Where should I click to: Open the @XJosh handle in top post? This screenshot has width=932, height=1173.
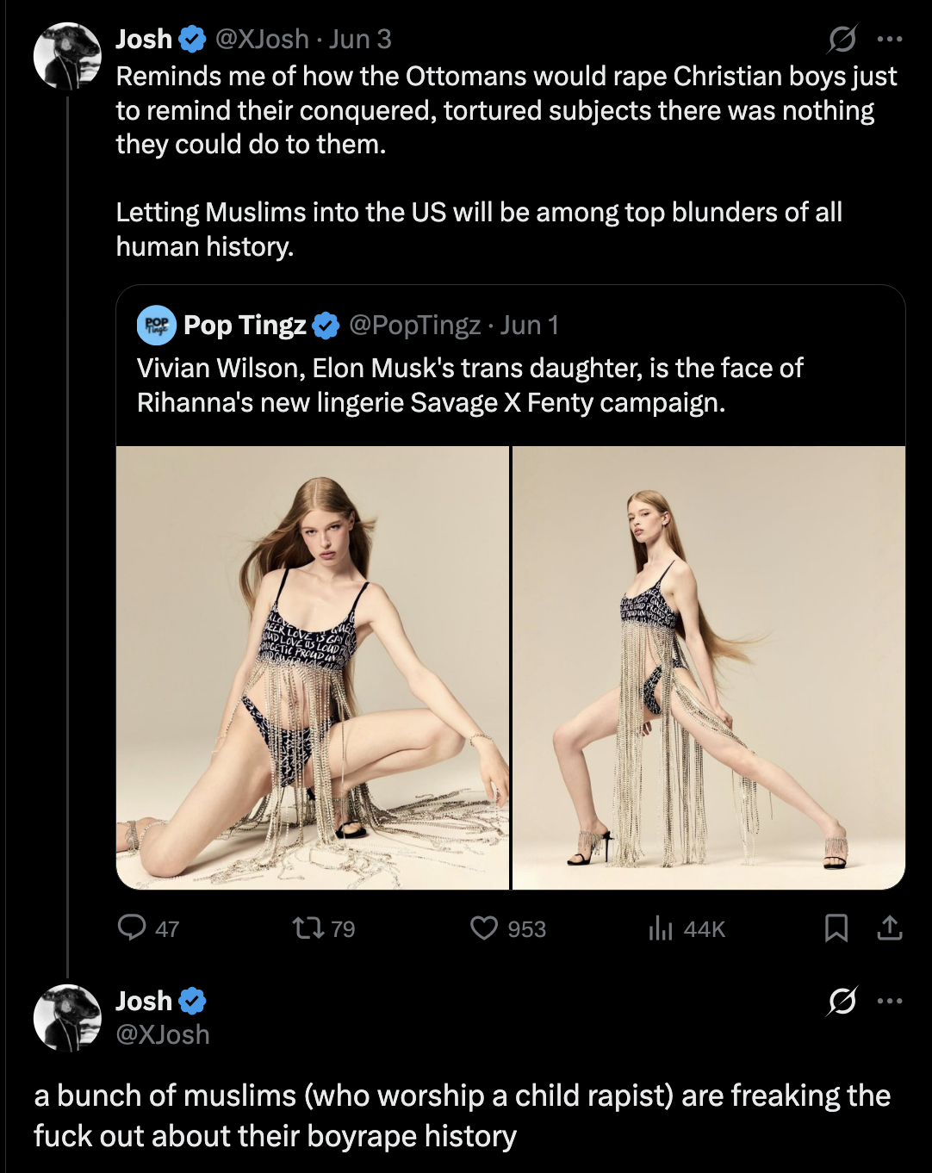(x=262, y=39)
